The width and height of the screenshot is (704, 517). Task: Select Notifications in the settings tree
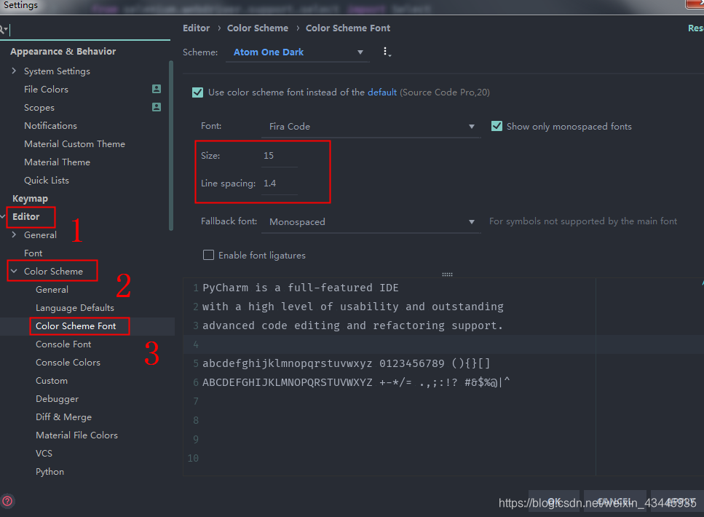click(x=50, y=126)
